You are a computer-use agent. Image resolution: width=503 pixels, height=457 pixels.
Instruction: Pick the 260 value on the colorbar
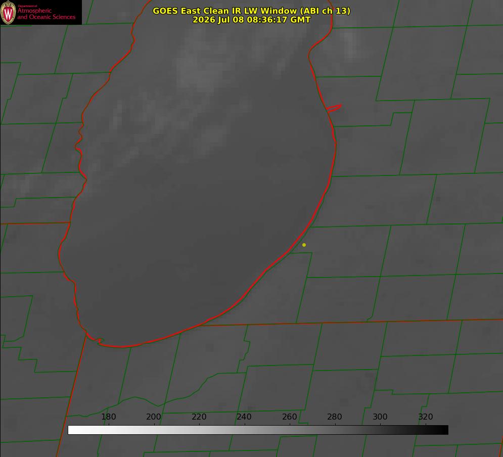point(289,417)
